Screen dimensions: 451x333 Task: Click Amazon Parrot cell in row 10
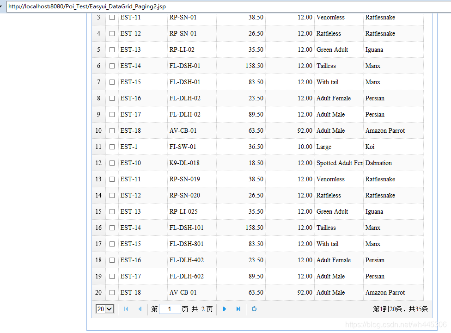394,131
